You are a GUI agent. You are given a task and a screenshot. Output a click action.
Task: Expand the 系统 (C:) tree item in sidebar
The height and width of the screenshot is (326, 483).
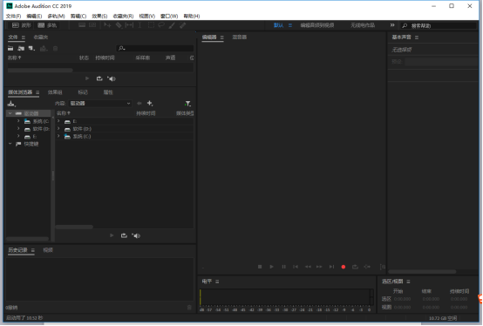[x=18, y=121]
